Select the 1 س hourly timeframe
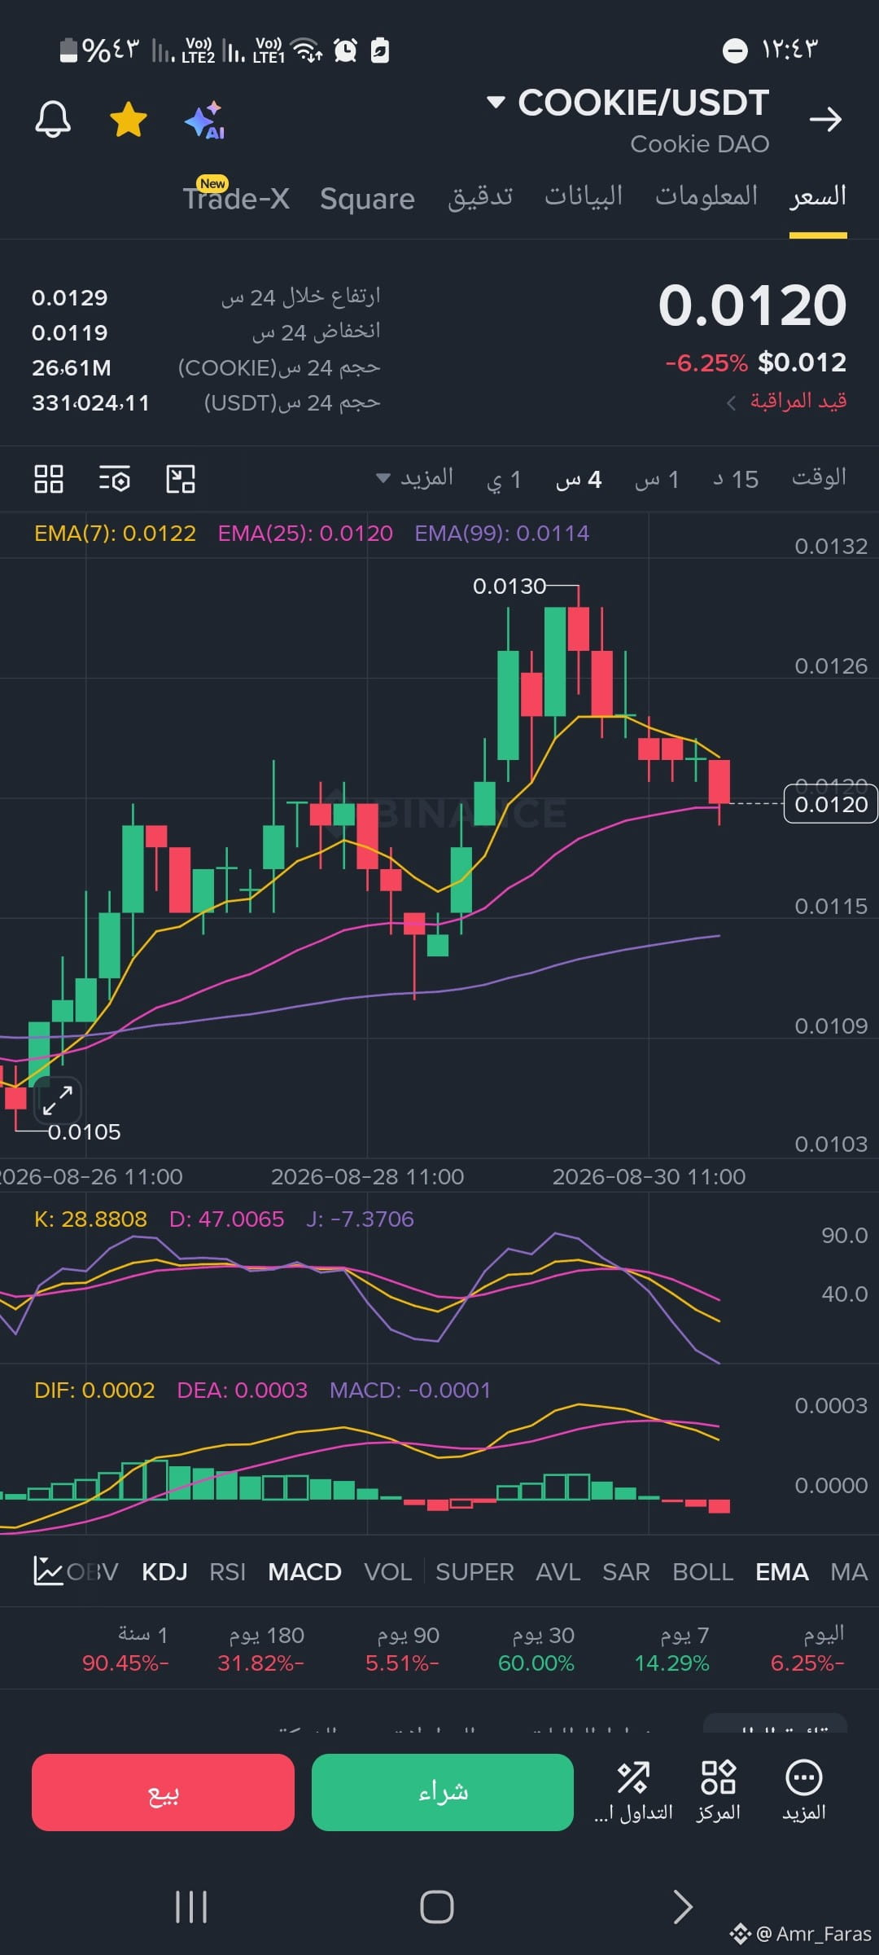 pyautogui.click(x=657, y=479)
